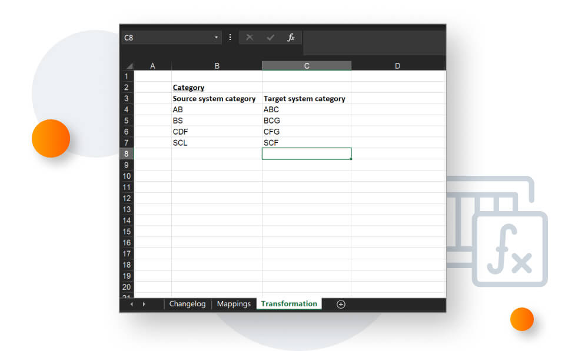565x351 pixels.
Task: Select the cell containing SCL
Action: (x=180, y=143)
